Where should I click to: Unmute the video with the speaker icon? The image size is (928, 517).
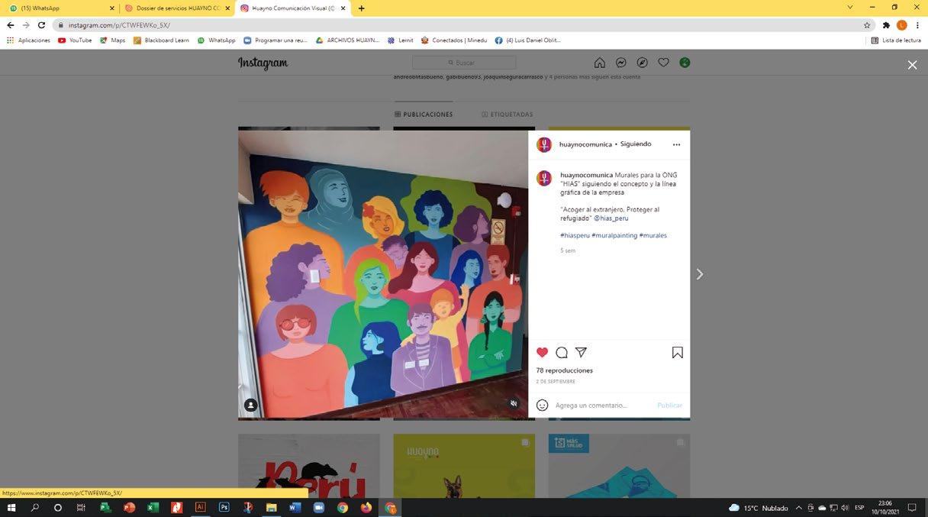coord(514,403)
